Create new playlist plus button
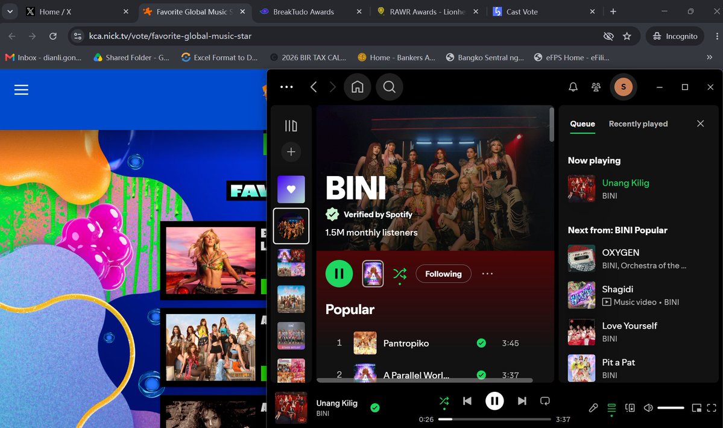 [291, 151]
